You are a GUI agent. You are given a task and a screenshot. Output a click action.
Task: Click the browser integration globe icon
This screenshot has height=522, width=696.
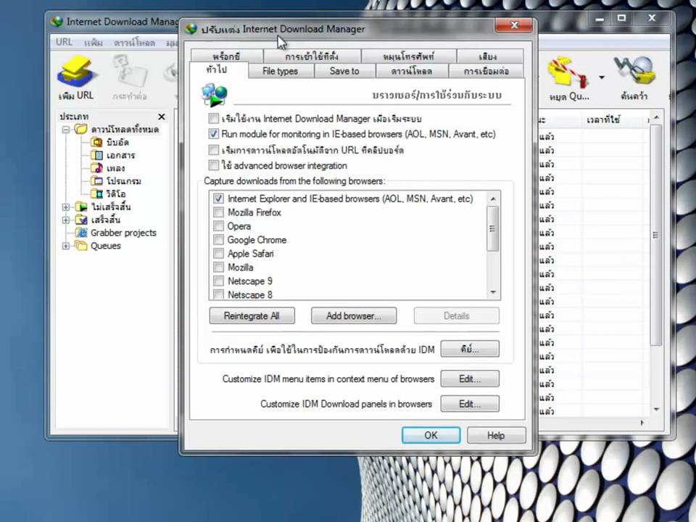point(214,95)
